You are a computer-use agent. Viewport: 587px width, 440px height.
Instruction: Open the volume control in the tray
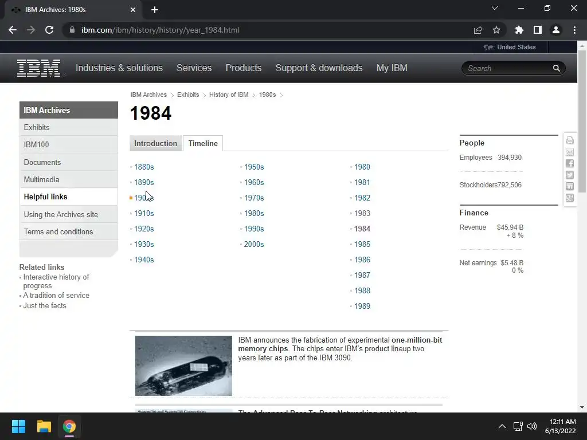click(531, 426)
